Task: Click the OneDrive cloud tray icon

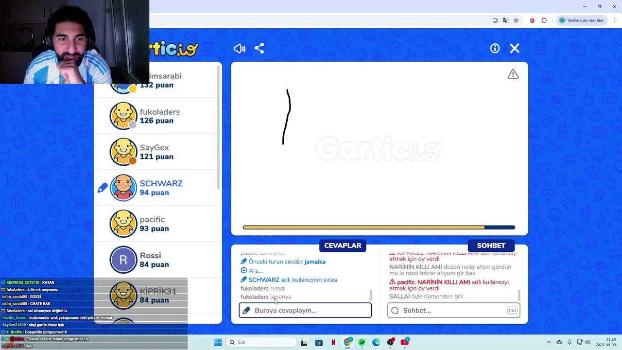Action: coord(559,342)
